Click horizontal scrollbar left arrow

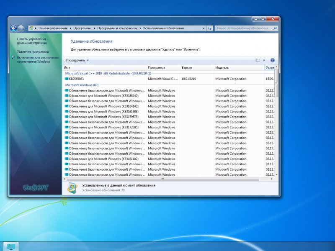(65, 179)
